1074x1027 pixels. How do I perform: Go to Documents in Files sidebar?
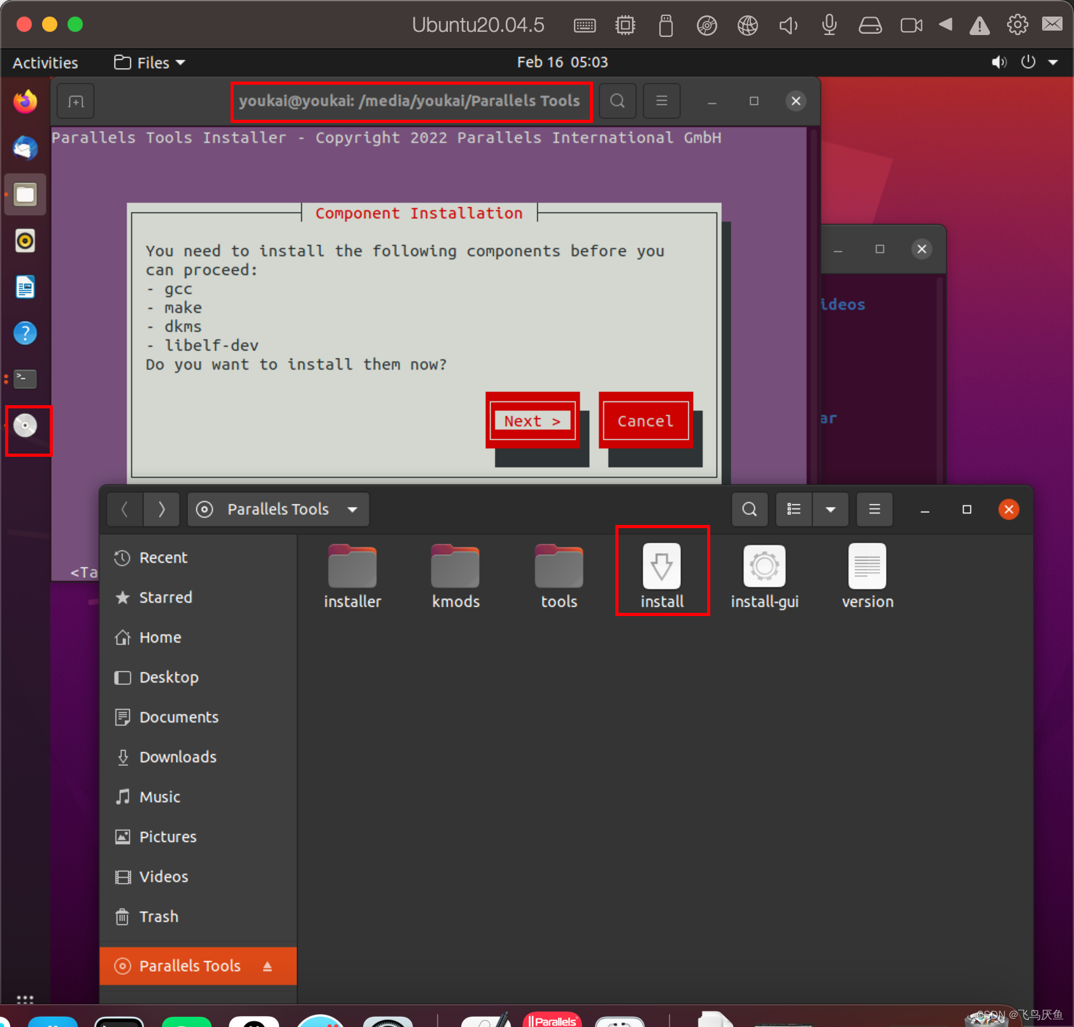(199, 717)
